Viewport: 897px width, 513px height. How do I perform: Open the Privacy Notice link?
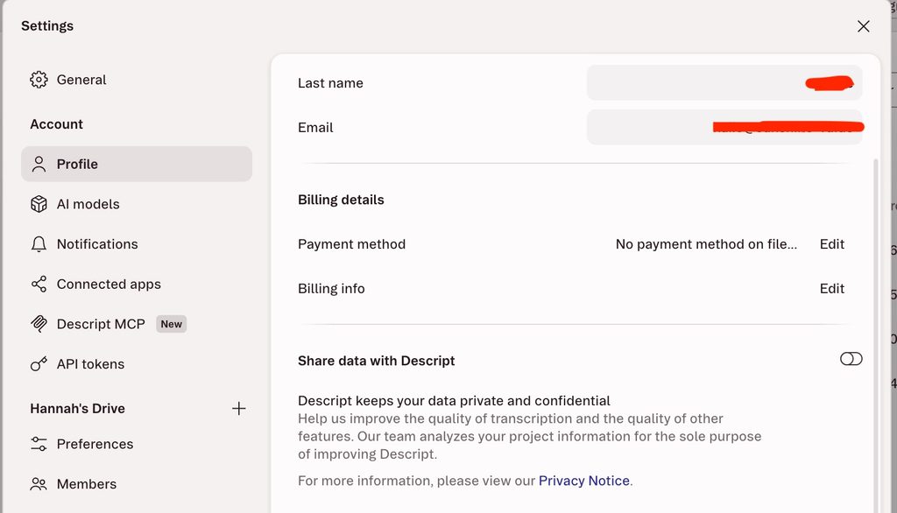(584, 481)
